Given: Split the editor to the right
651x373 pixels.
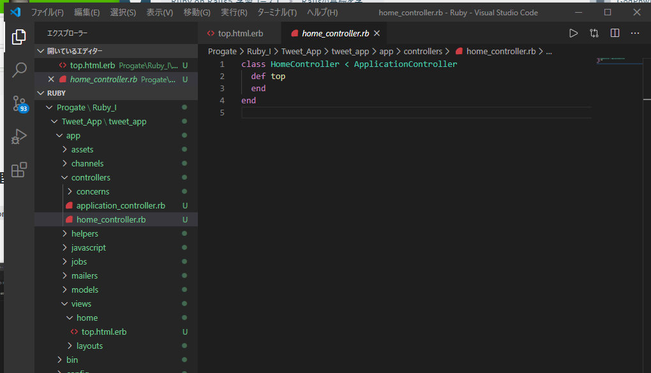Looking at the screenshot, I should [x=615, y=33].
